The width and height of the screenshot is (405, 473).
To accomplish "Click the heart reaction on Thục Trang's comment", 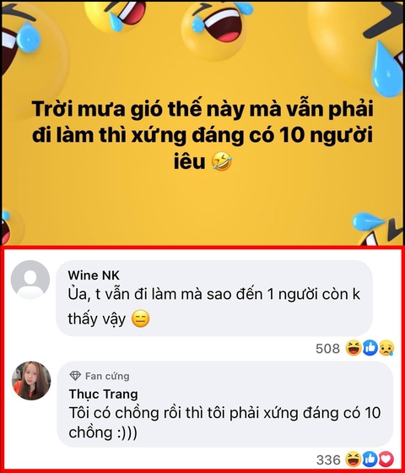I will click(x=386, y=459).
